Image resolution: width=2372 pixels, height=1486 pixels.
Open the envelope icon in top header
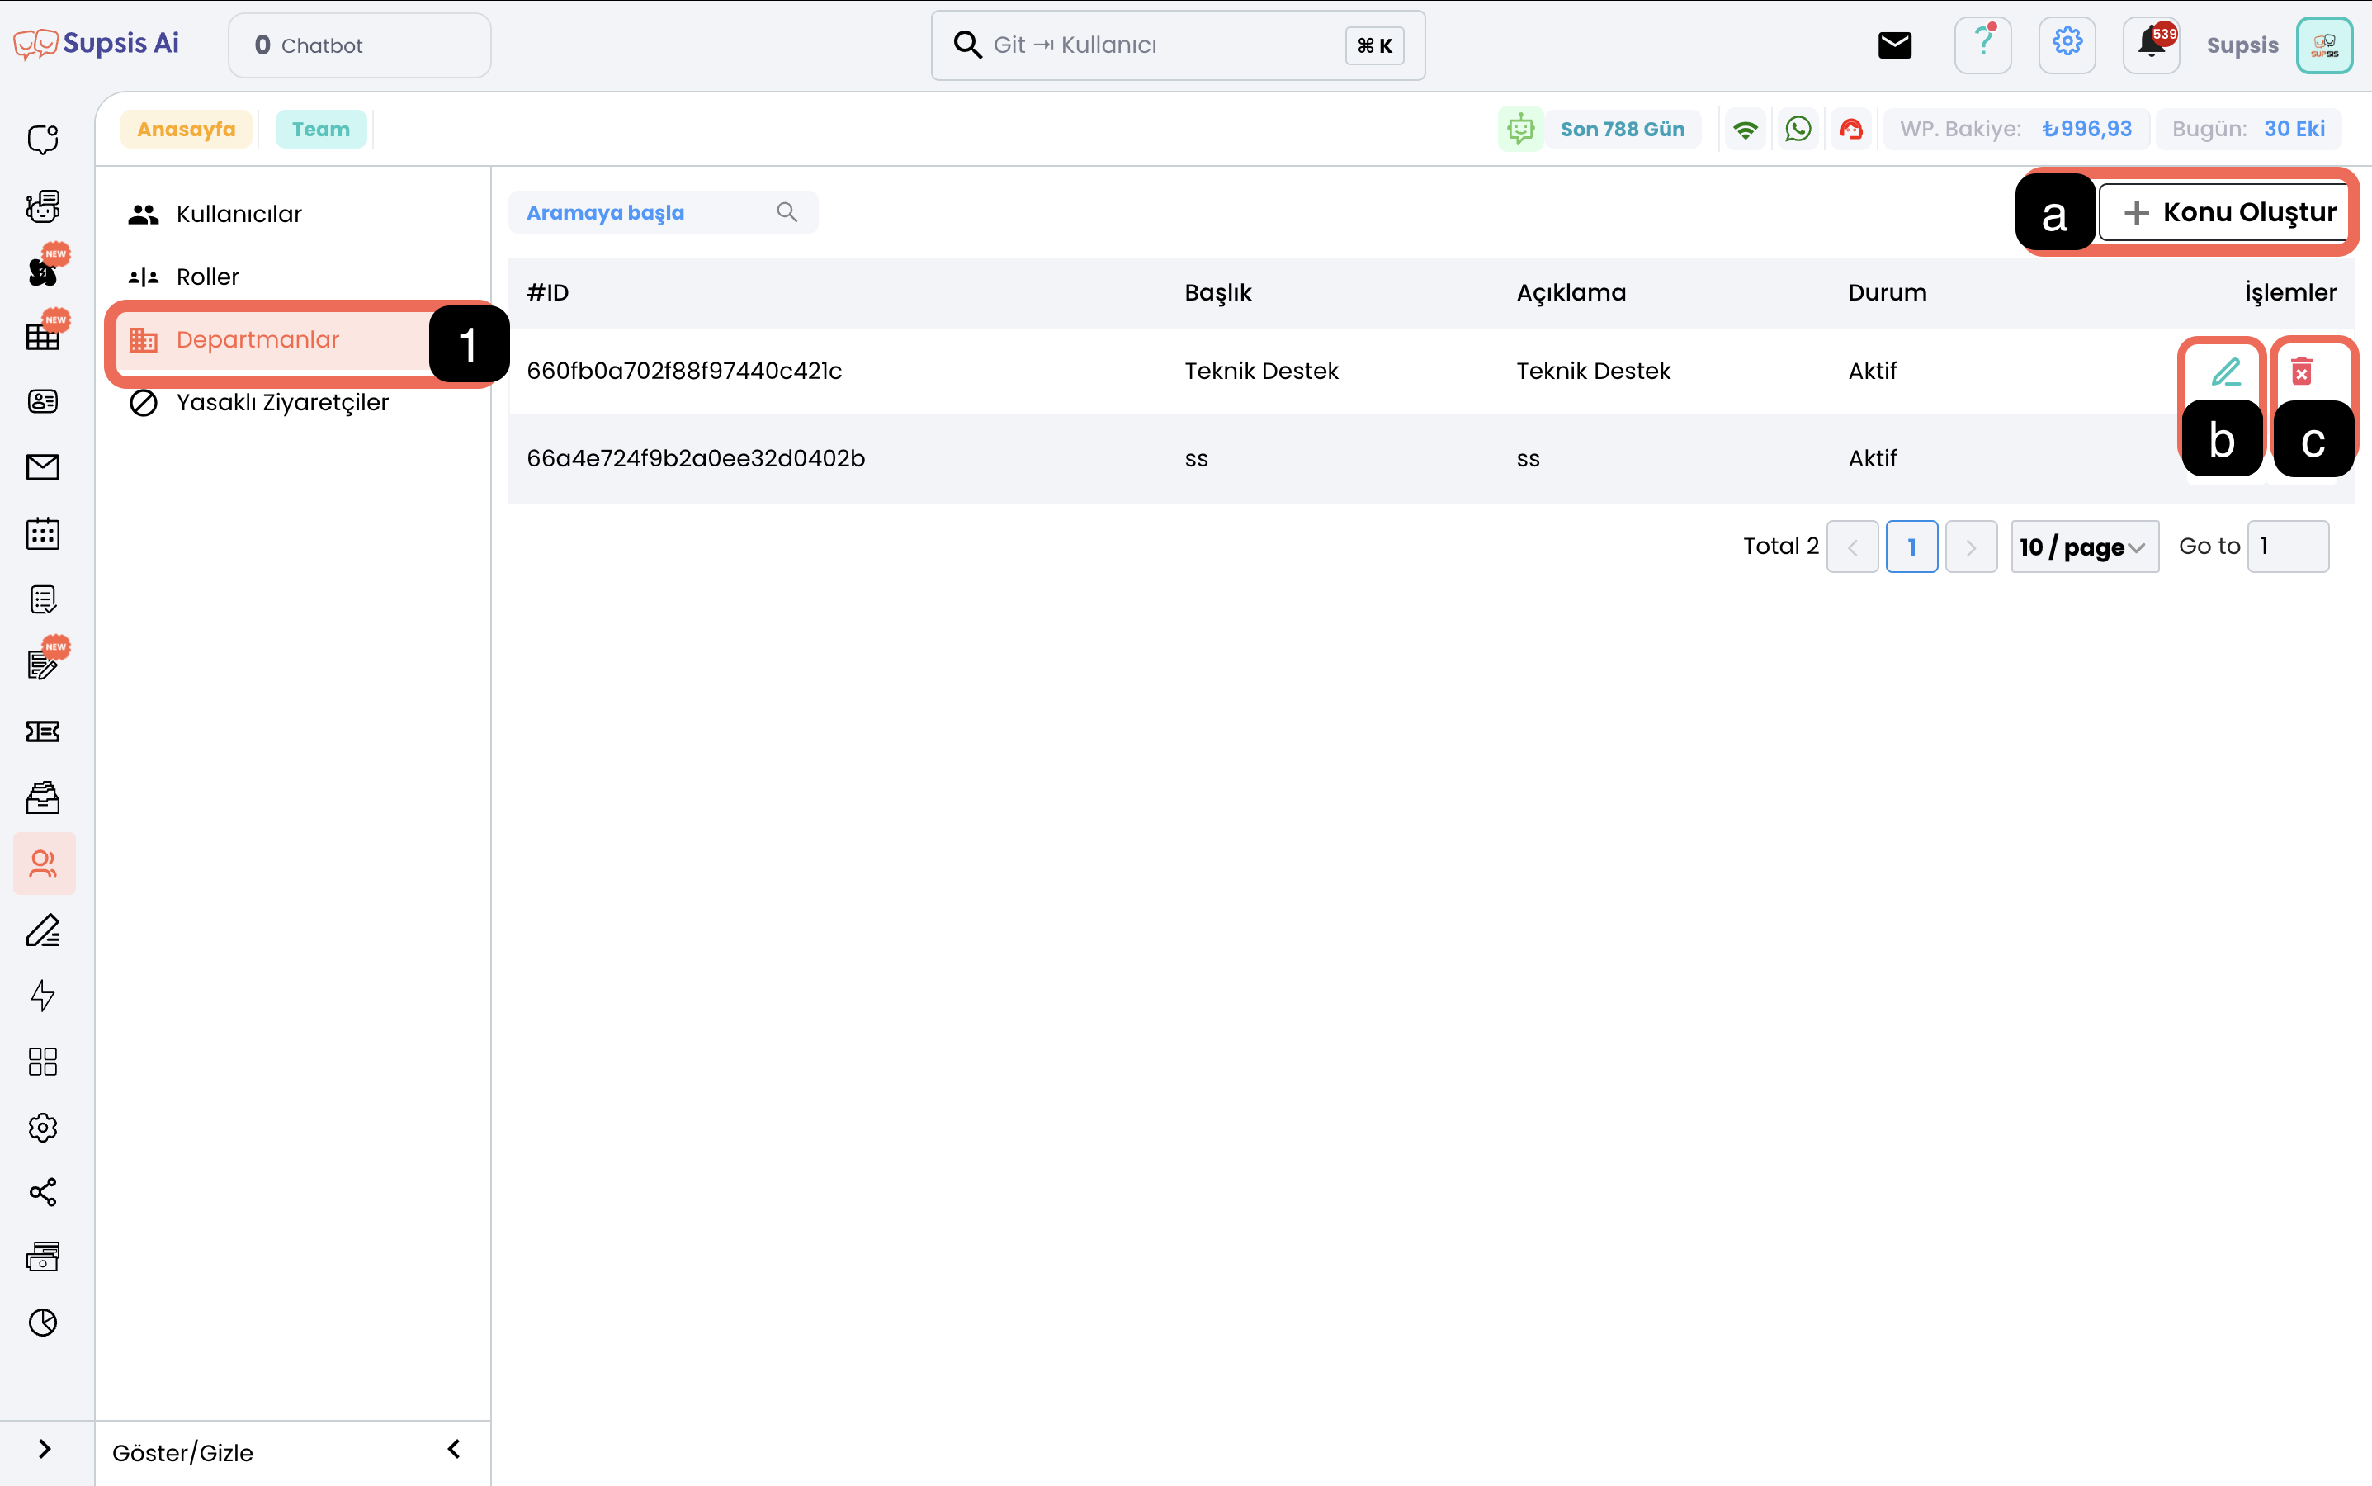tap(1894, 45)
